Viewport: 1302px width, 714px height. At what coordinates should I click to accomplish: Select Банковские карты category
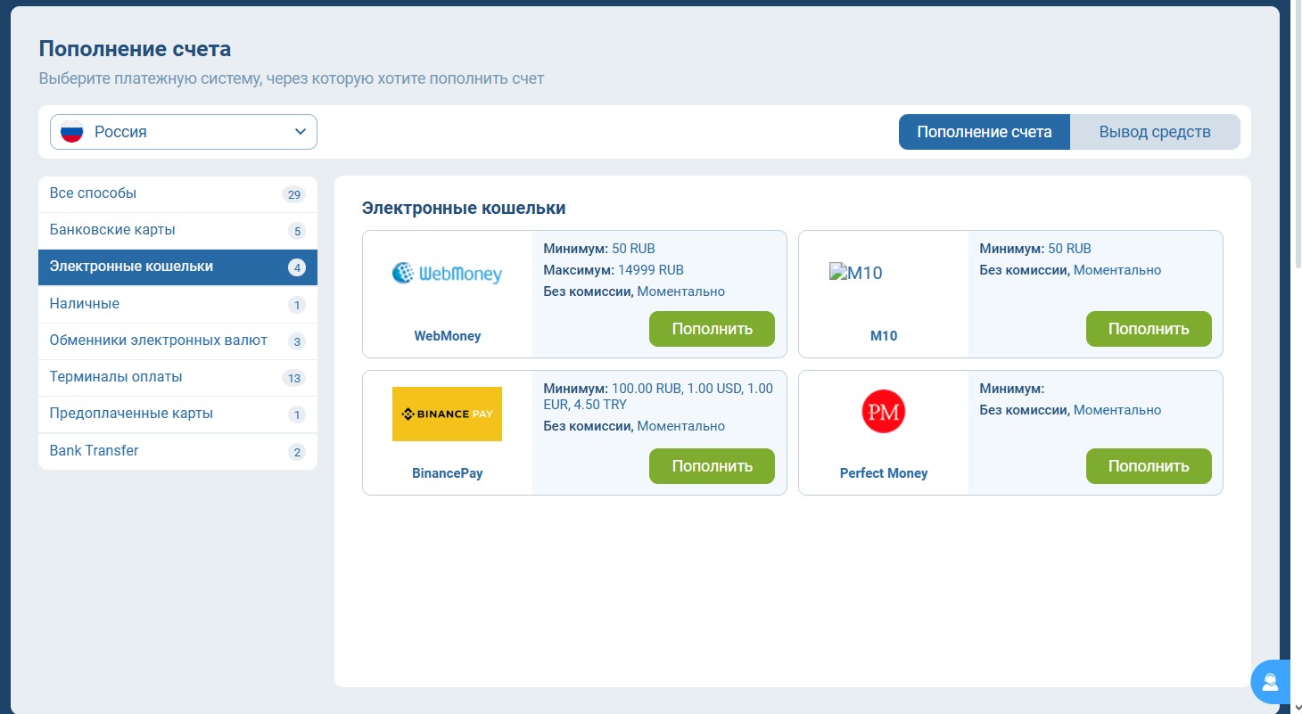(177, 230)
